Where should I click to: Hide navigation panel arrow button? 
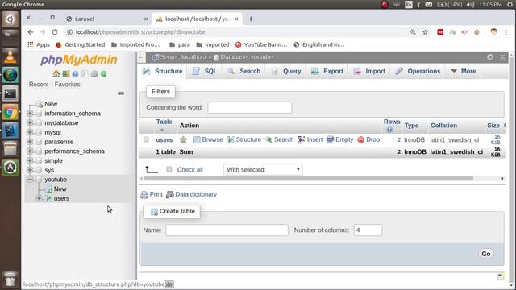coord(141,57)
